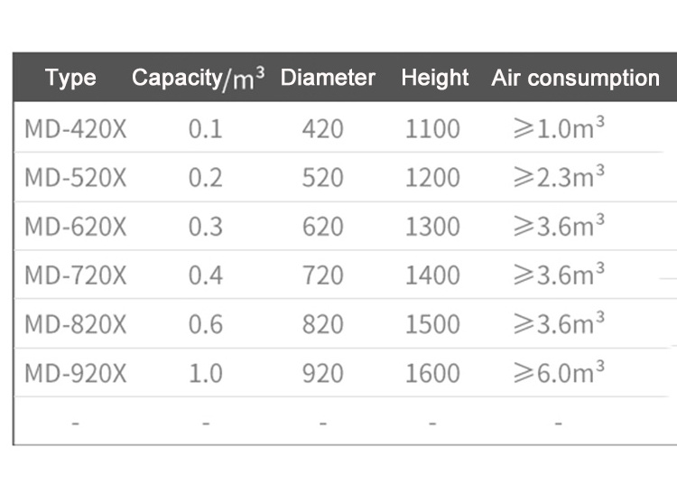Select the 1100 height cell

point(432,128)
